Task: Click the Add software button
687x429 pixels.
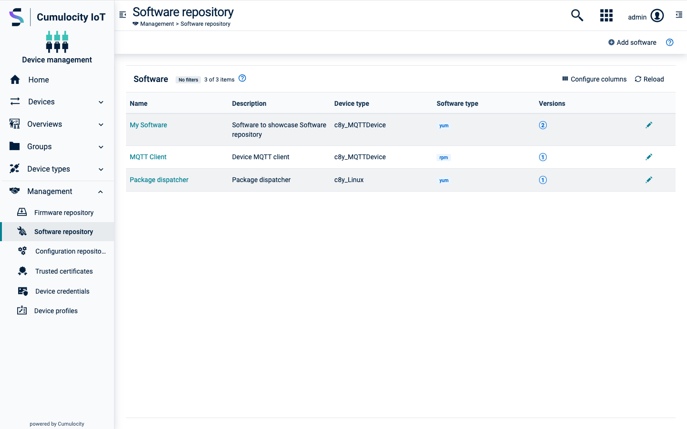Action: 632,42
